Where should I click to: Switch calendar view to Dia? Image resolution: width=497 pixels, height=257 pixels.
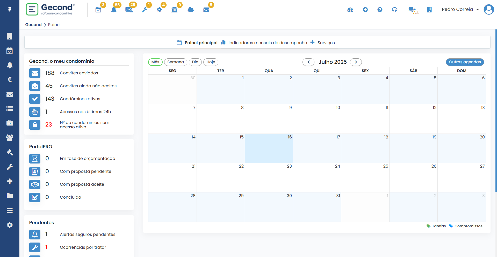coord(195,62)
